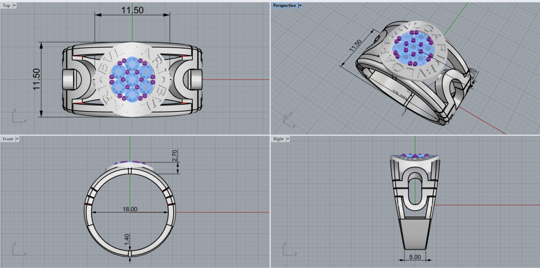540x268 pixels.
Task: Click the world axes icon in Perspective viewport
Action: 287,119
